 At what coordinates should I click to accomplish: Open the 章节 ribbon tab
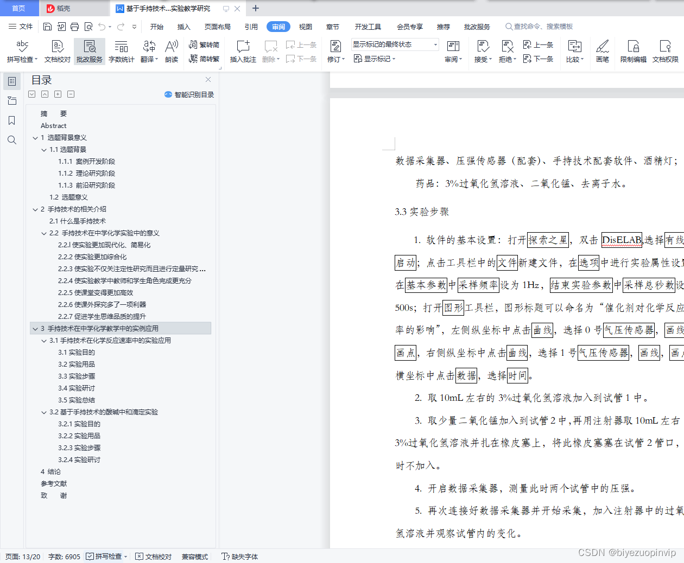pos(333,26)
